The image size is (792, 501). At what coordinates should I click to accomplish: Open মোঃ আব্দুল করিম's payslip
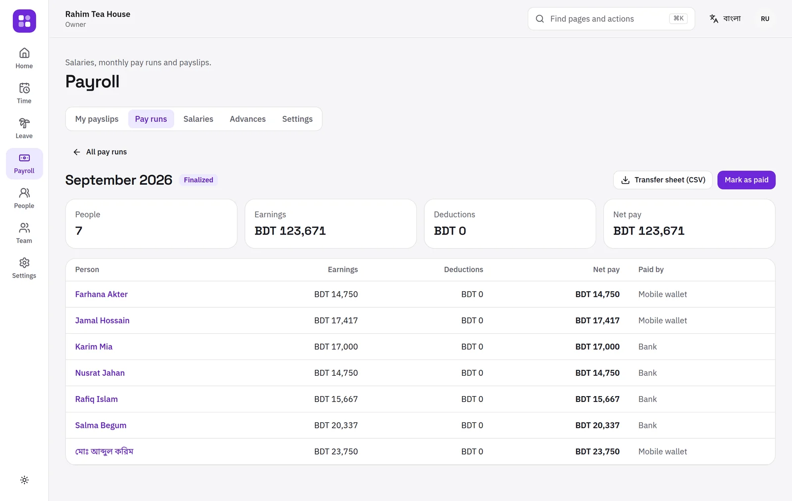click(x=104, y=451)
